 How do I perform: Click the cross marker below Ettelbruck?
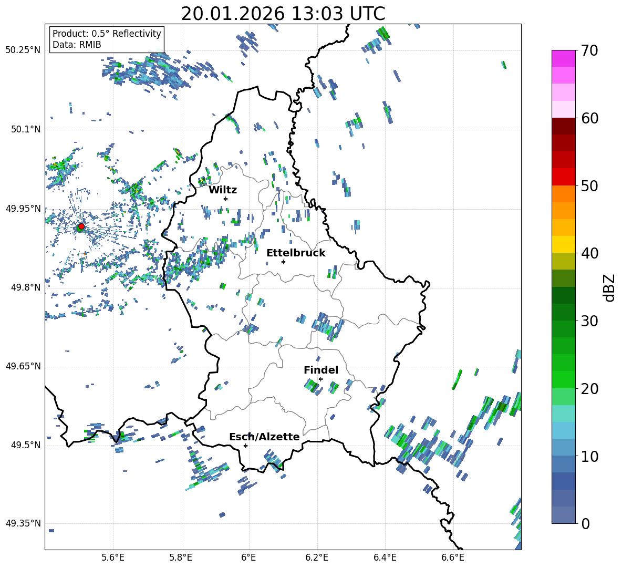[x=283, y=262]
